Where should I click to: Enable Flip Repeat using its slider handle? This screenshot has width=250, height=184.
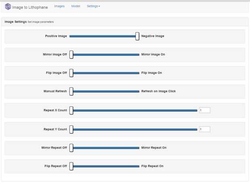(71, 166)
